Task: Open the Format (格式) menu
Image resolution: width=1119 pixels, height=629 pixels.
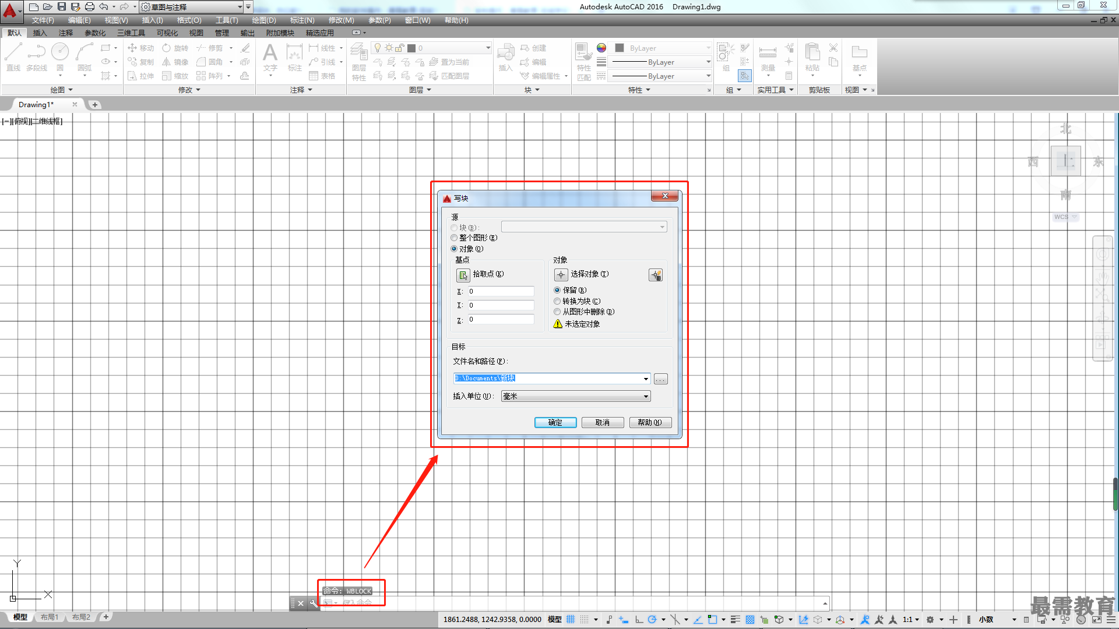Action: 189,20
